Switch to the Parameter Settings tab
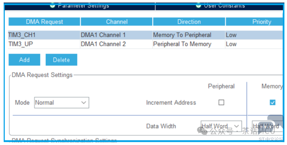The width and height of the screenshot is (287, 145). (80, 7)
